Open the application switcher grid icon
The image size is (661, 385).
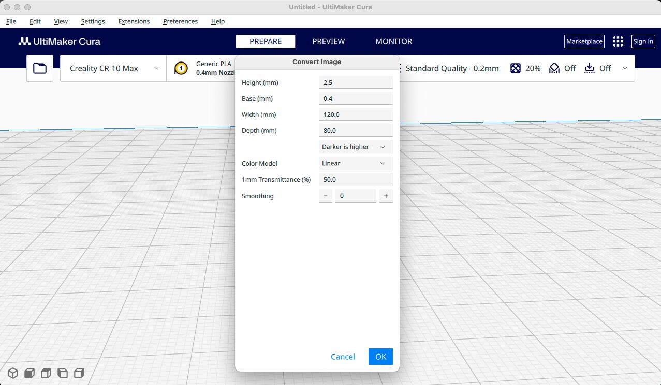click(618, 42)
